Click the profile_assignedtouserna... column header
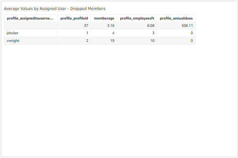This screenshot has width=238, height=158. [x=31, y=18]
